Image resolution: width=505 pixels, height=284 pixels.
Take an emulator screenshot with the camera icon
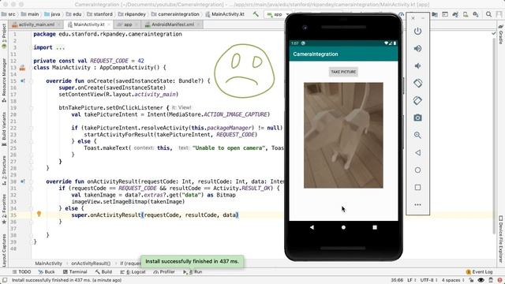tap(417, 118)
